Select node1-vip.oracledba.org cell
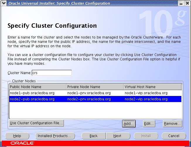This screenshot has width=191, height=147. (x=153, y=93)
